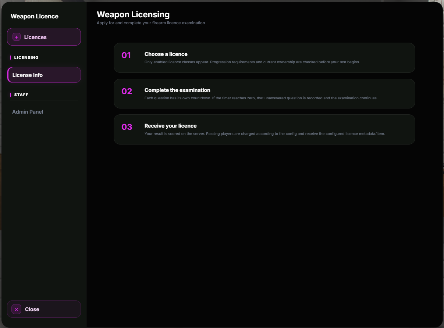Click the STAFF section label

21,95
